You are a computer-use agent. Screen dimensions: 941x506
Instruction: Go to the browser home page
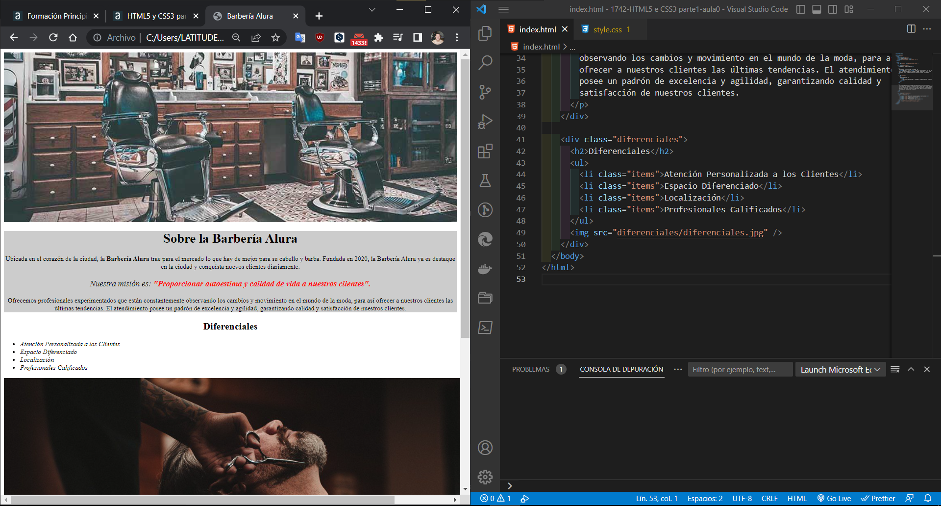coord(73,37)
